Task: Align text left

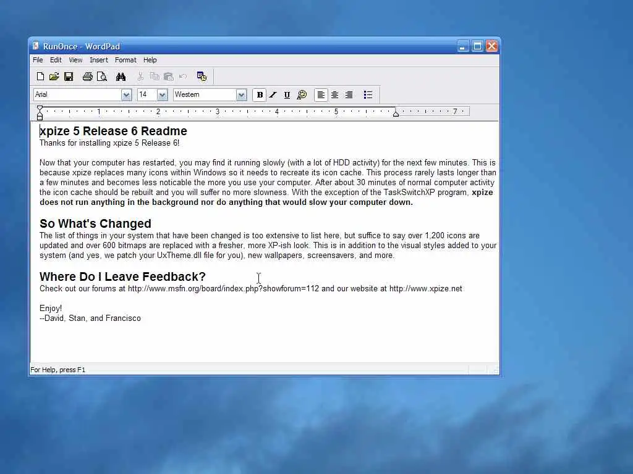Action: [x=321, y=95]
